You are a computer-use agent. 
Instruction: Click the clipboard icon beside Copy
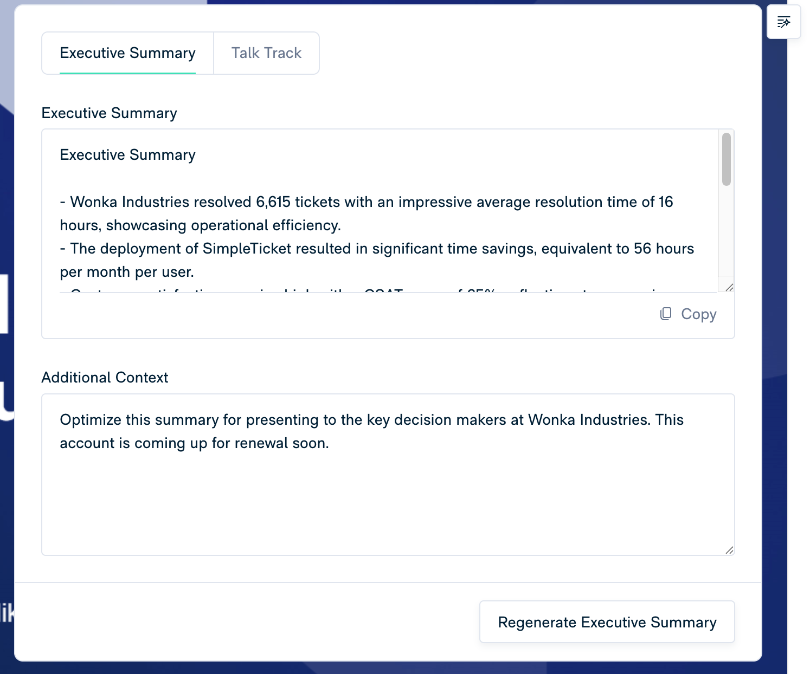tap(666, 314)
